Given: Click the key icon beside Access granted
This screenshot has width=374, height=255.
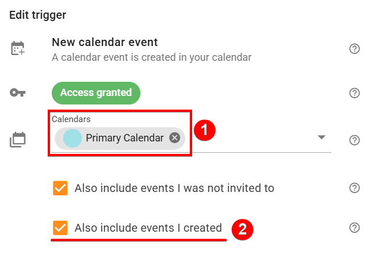Looking at the screenshot, I should tap(18, 93).
